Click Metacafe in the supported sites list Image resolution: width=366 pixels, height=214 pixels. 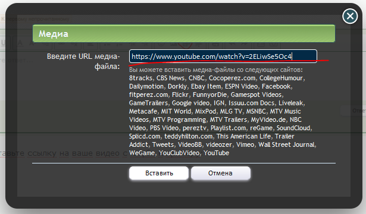tap(143, 111)
